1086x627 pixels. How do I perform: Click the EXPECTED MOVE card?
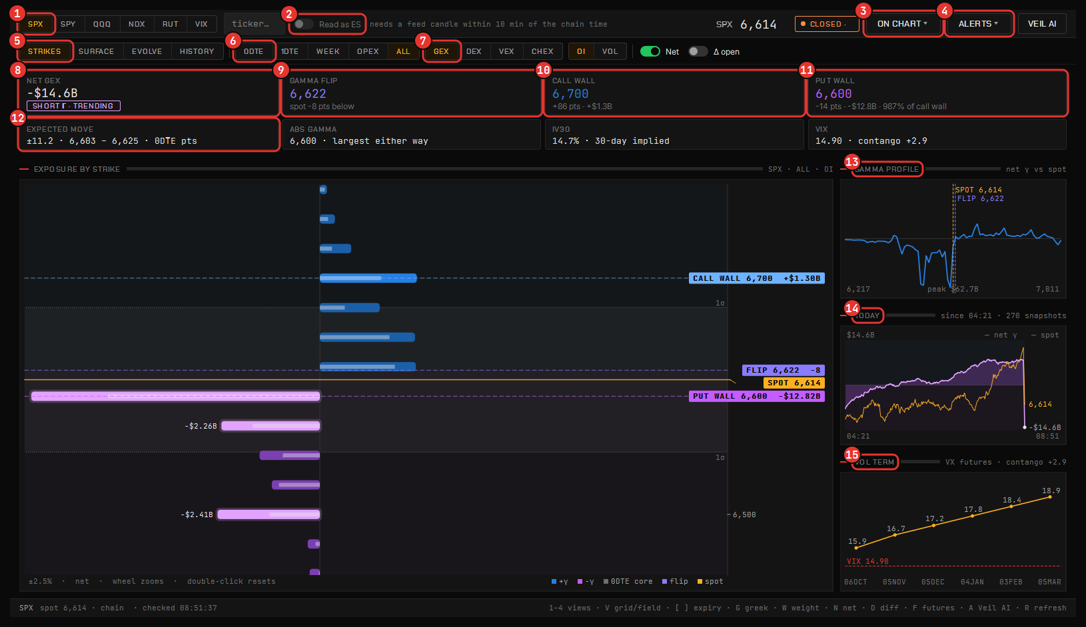[148, 135]
